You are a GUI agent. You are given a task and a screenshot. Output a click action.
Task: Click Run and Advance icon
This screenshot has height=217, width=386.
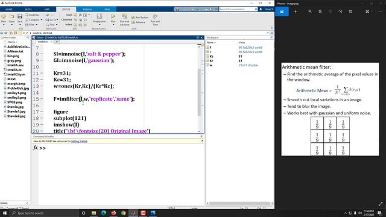pos(125,16)
